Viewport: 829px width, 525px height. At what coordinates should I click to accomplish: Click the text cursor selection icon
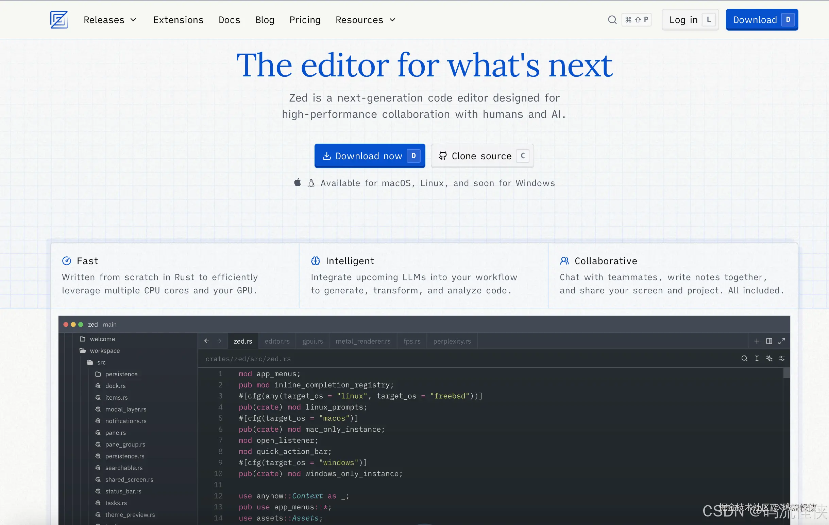tap(756, 359)
